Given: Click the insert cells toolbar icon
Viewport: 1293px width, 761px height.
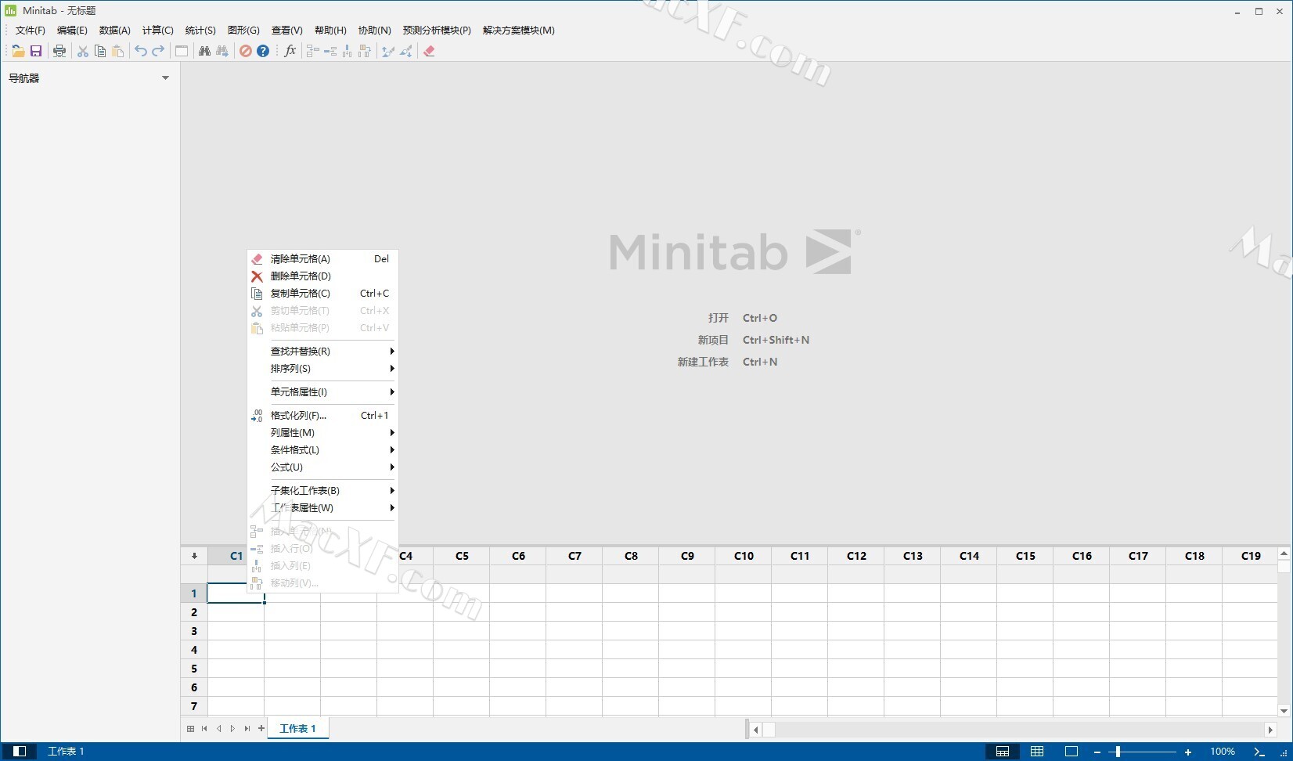Looking at the screenshot, I should click(312, 51).
